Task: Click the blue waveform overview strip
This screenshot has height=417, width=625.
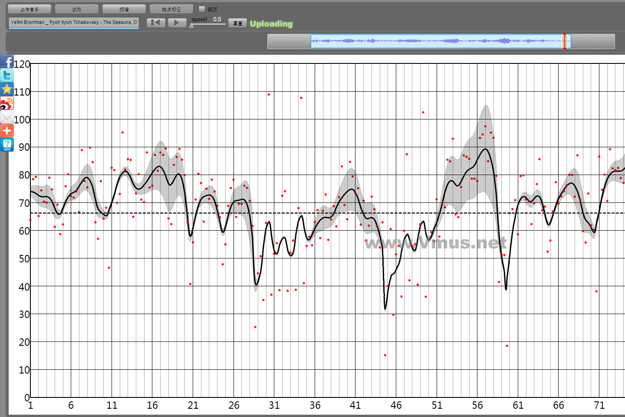Action: point(434,41)
